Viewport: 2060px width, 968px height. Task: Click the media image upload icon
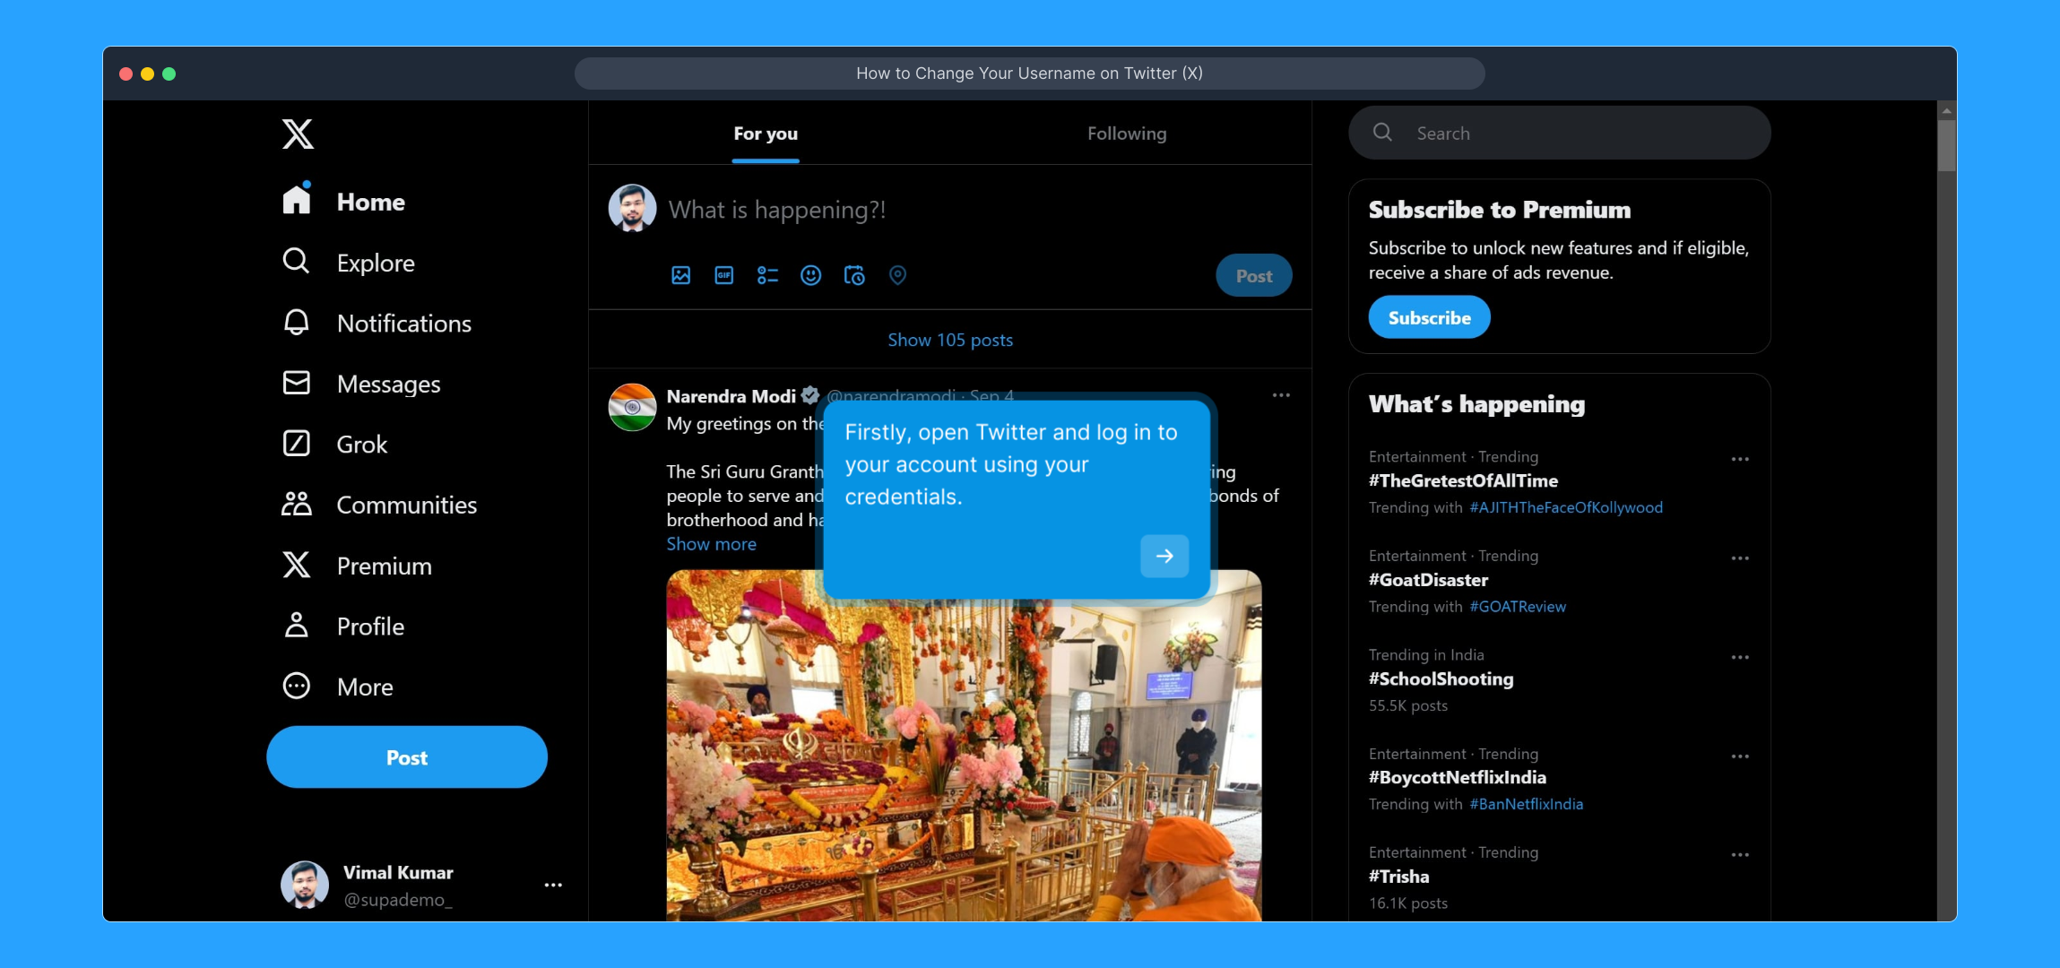680,275
